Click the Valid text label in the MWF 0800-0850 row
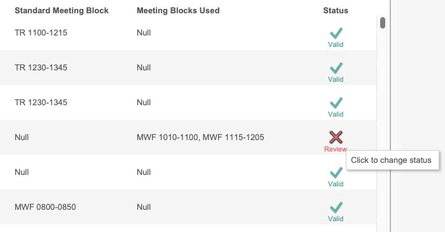The height and width of the screenshot is (232, 445). pos(336,219)
